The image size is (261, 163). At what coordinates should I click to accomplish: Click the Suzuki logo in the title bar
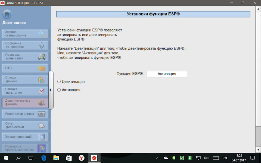click(2, 3)
